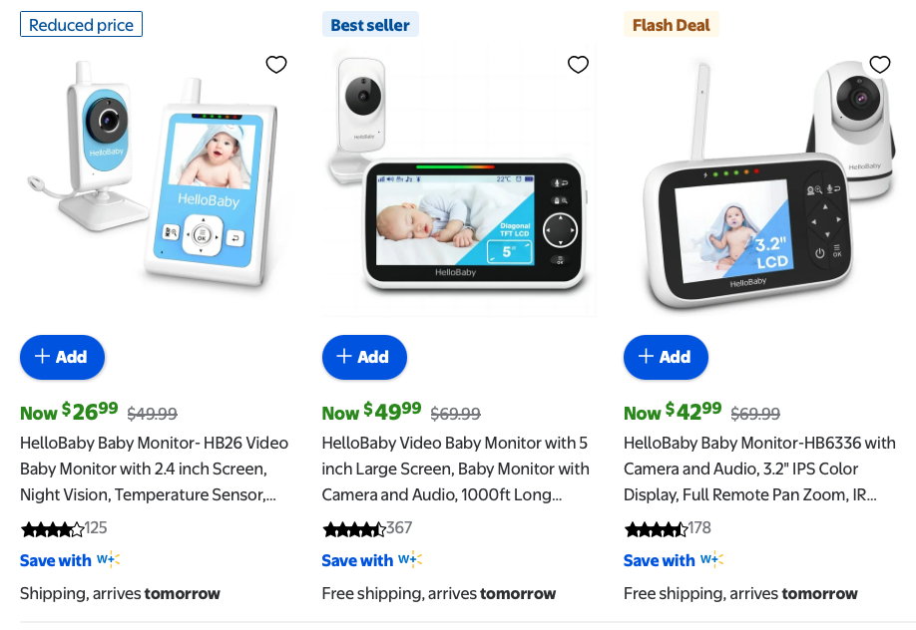Screen dimensions: 916x630
Task: Click the Reduced price badge
Action: (81, 25)
